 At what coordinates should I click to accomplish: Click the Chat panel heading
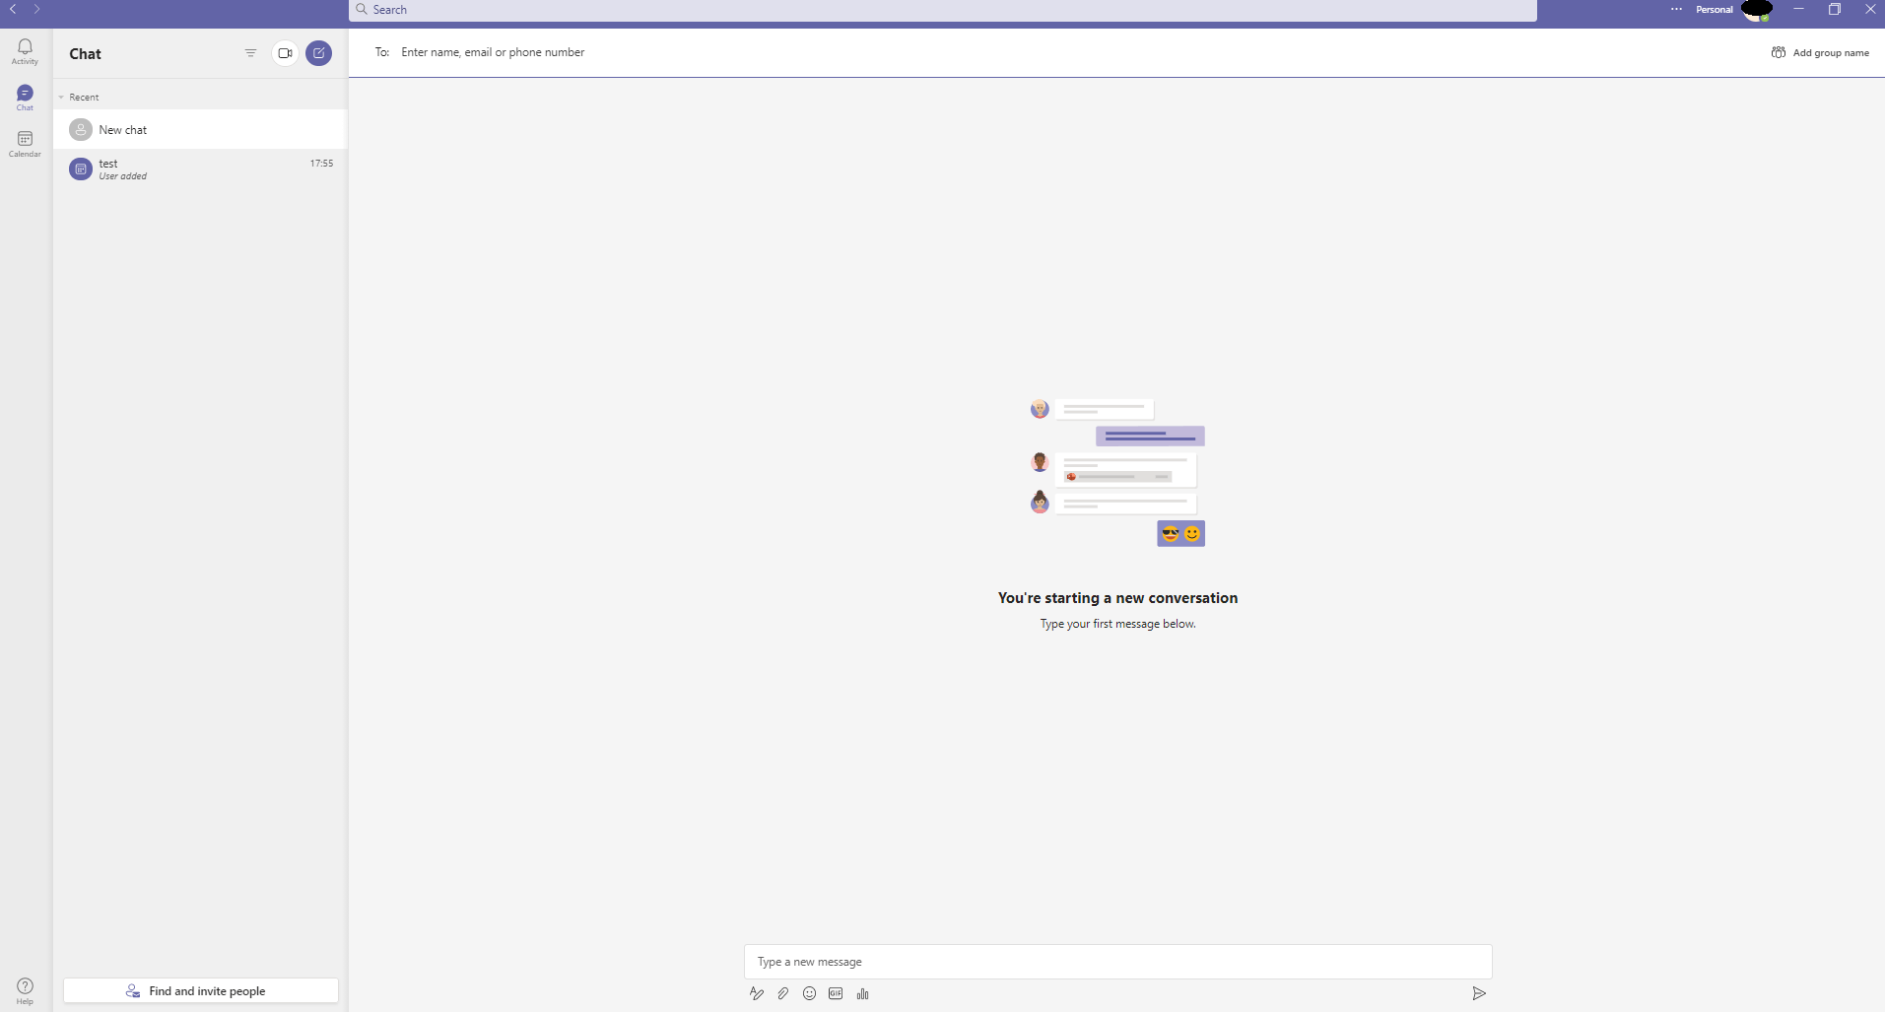[x=85, y=53]
